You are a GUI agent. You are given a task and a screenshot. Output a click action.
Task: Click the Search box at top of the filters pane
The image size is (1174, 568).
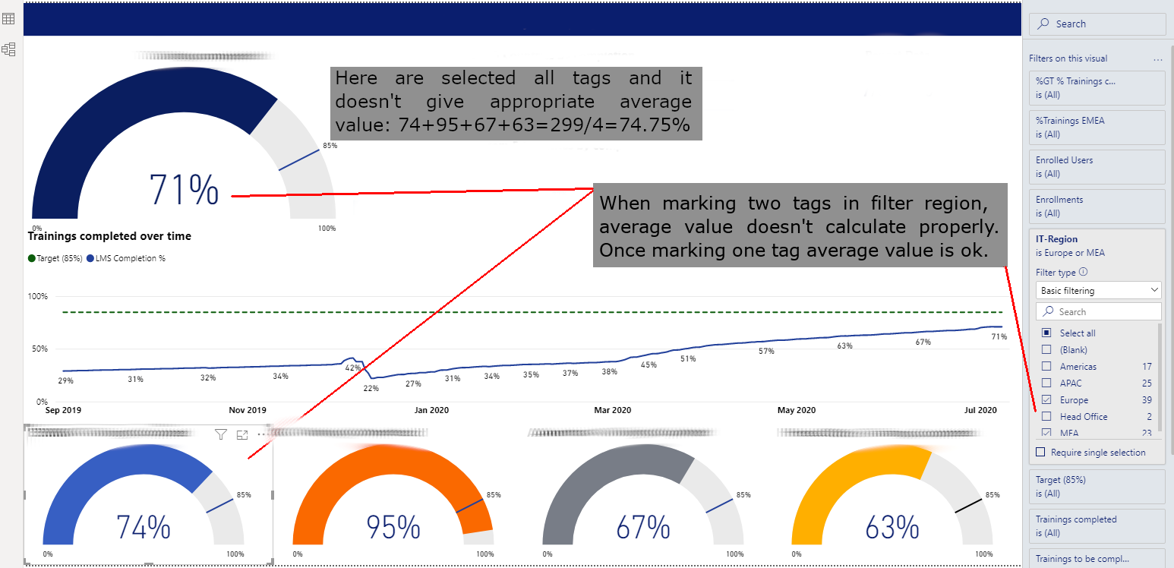click(1097, 24)
